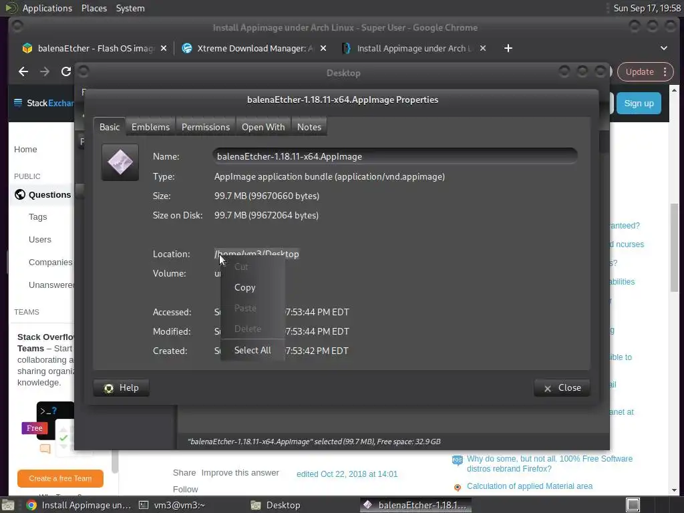Click the Sign up button
The width and height of the screenshot is (684, 513).
click(x=639, y=104)
